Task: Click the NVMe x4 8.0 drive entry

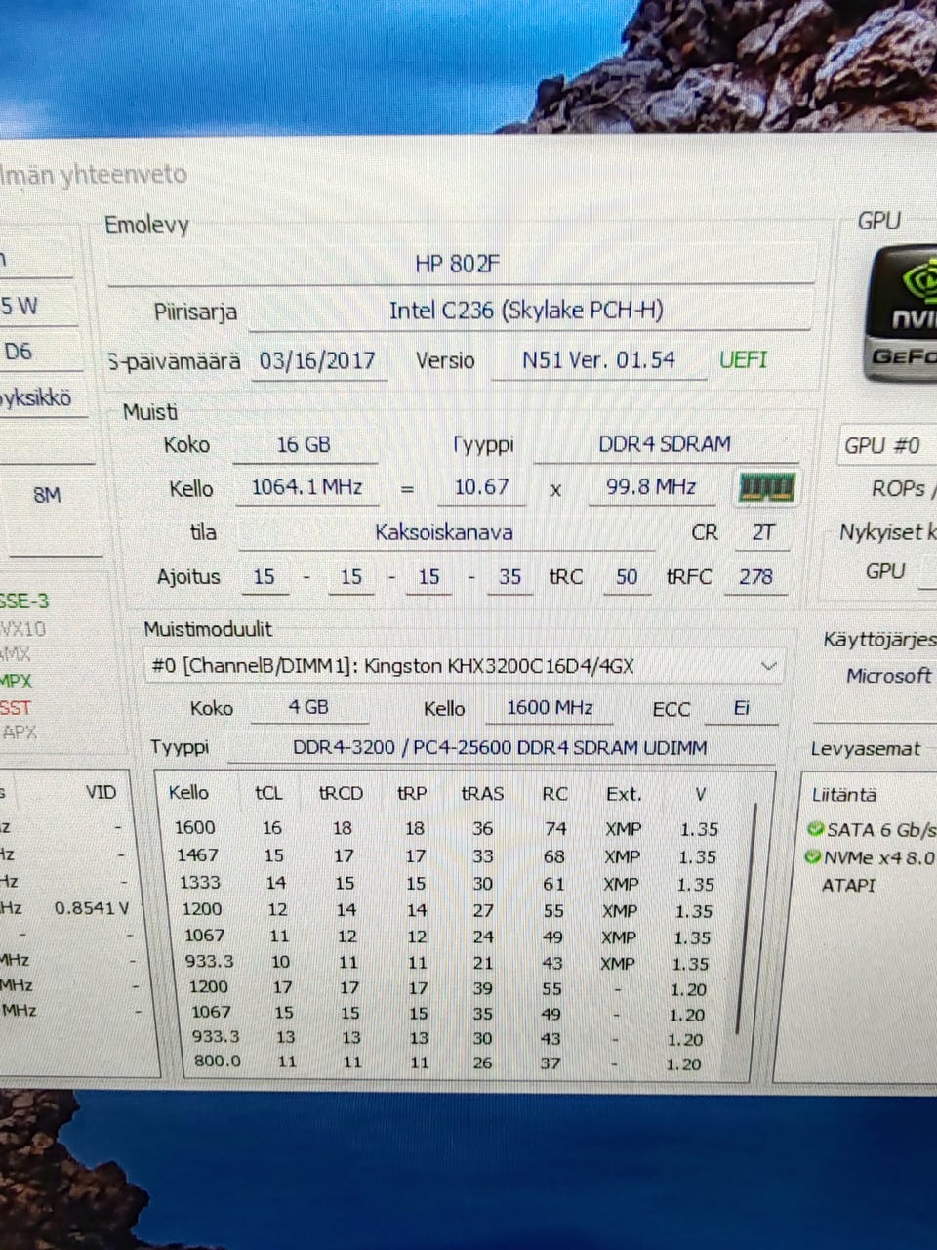Action: pos(870,857)
